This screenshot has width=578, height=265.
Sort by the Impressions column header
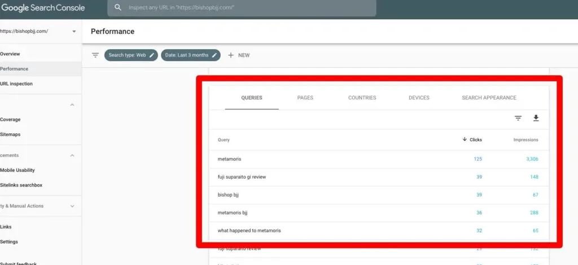(526, 140)
